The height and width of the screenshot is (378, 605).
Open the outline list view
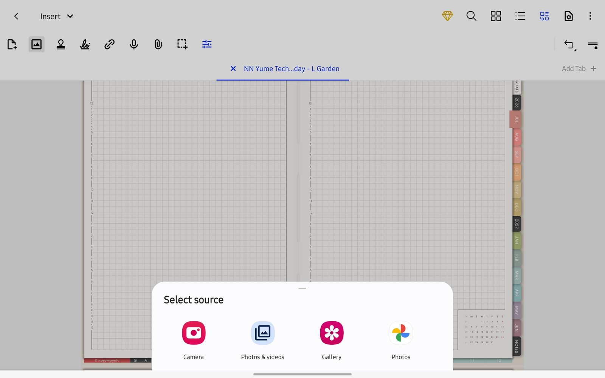tap(520, 16)
